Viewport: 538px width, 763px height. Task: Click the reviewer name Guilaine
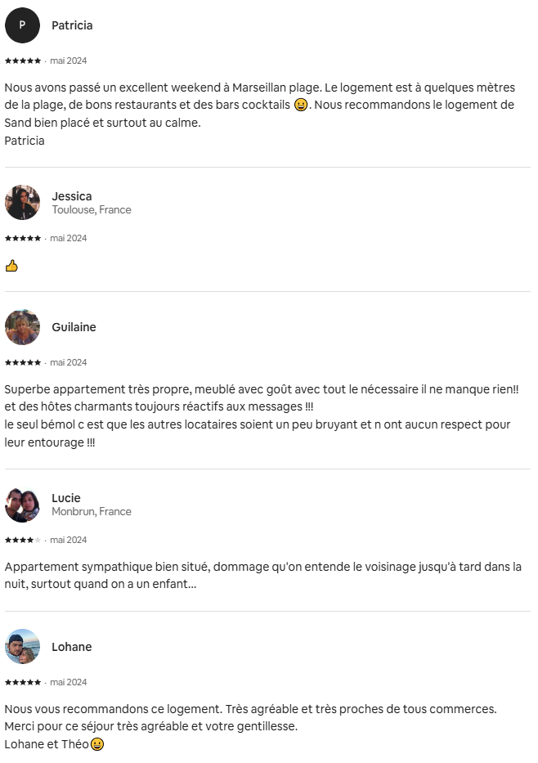coord(74,327)
